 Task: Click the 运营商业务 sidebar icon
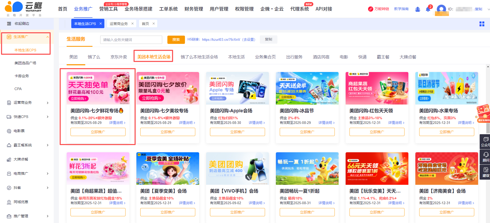(9, 103)
